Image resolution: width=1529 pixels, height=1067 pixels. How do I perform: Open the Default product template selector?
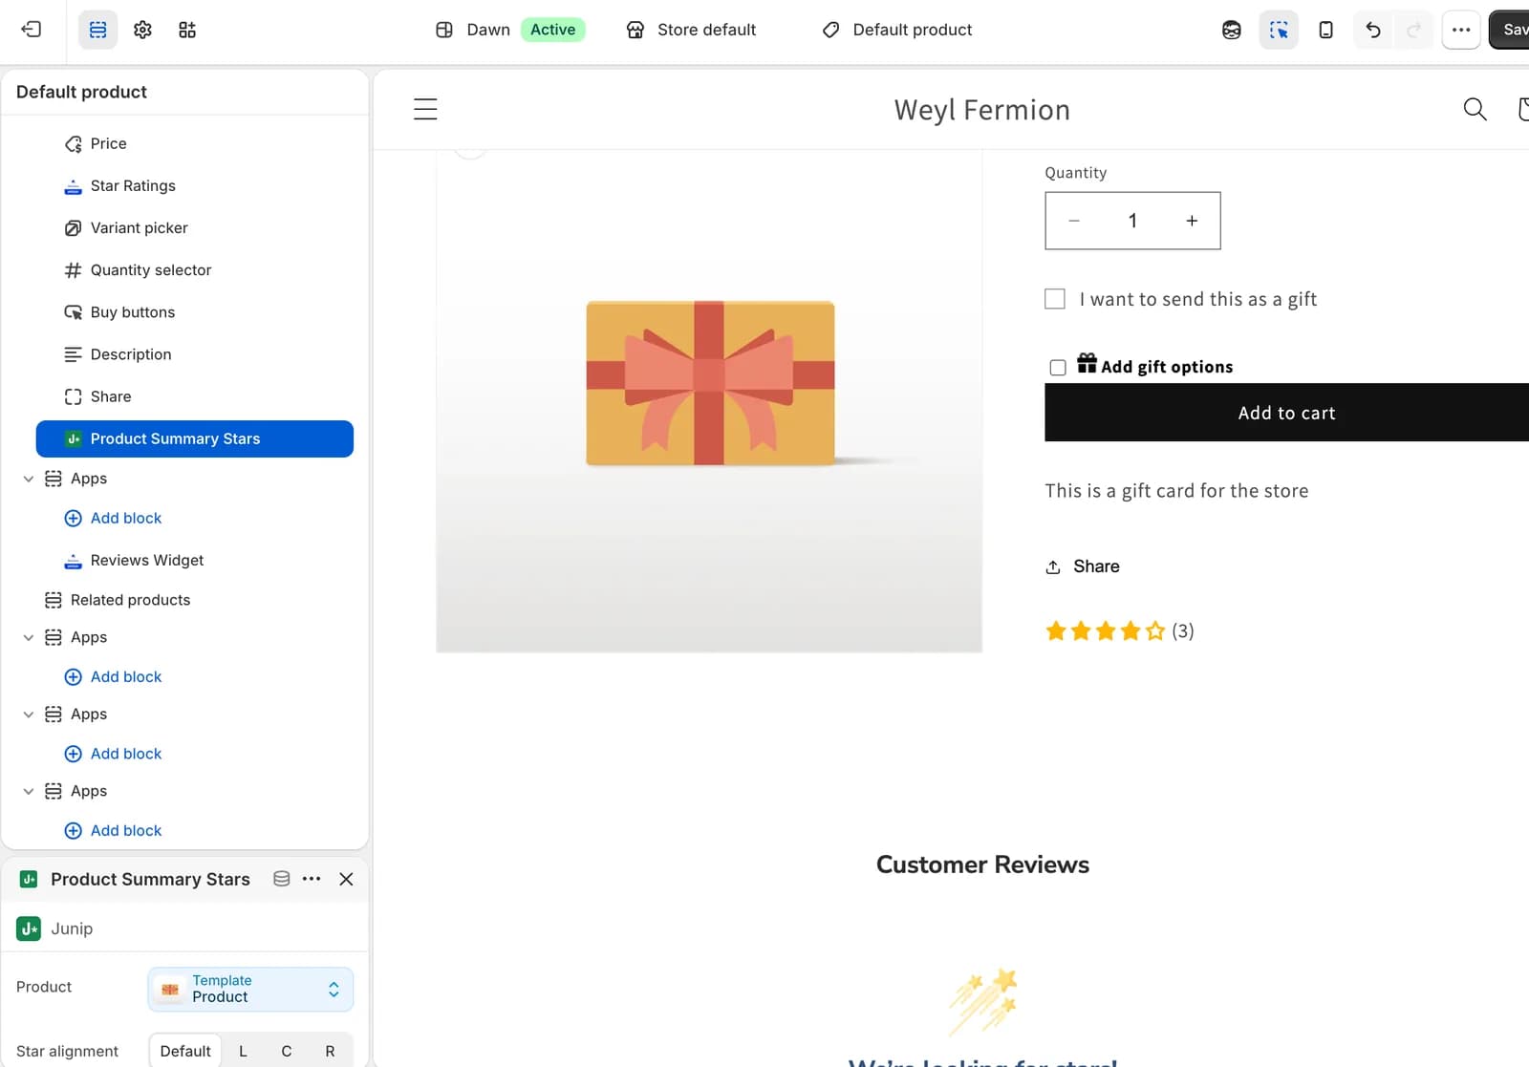tap(896, 30)
